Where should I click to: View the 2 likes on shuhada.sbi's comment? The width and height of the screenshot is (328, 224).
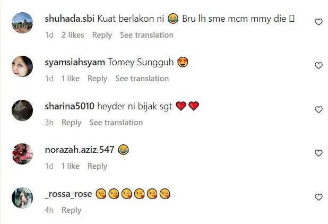click(73, 35)
